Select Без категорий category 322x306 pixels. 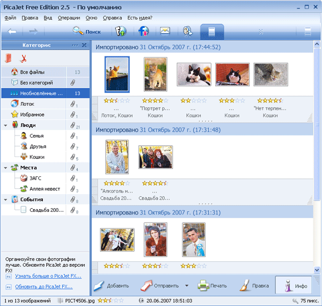tap(46, 82)
